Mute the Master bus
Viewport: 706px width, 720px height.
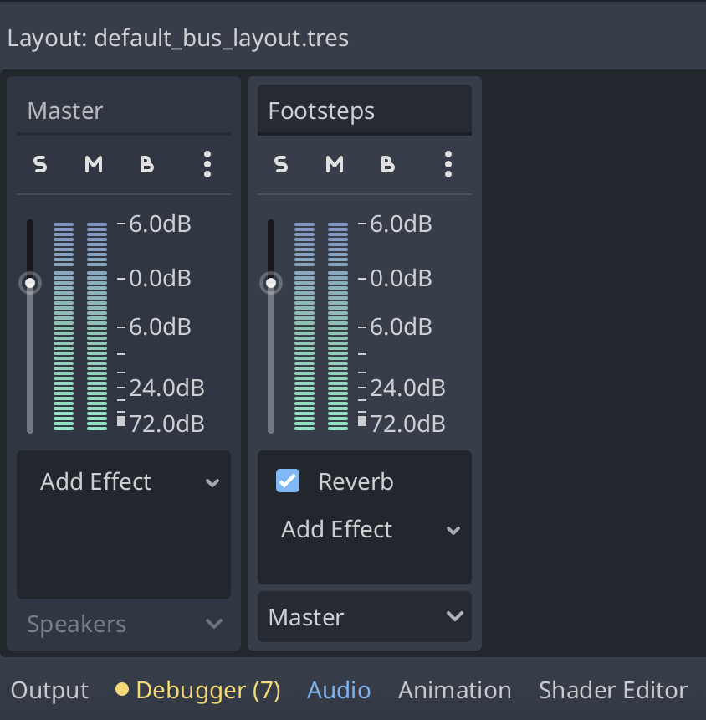[94, 164]
